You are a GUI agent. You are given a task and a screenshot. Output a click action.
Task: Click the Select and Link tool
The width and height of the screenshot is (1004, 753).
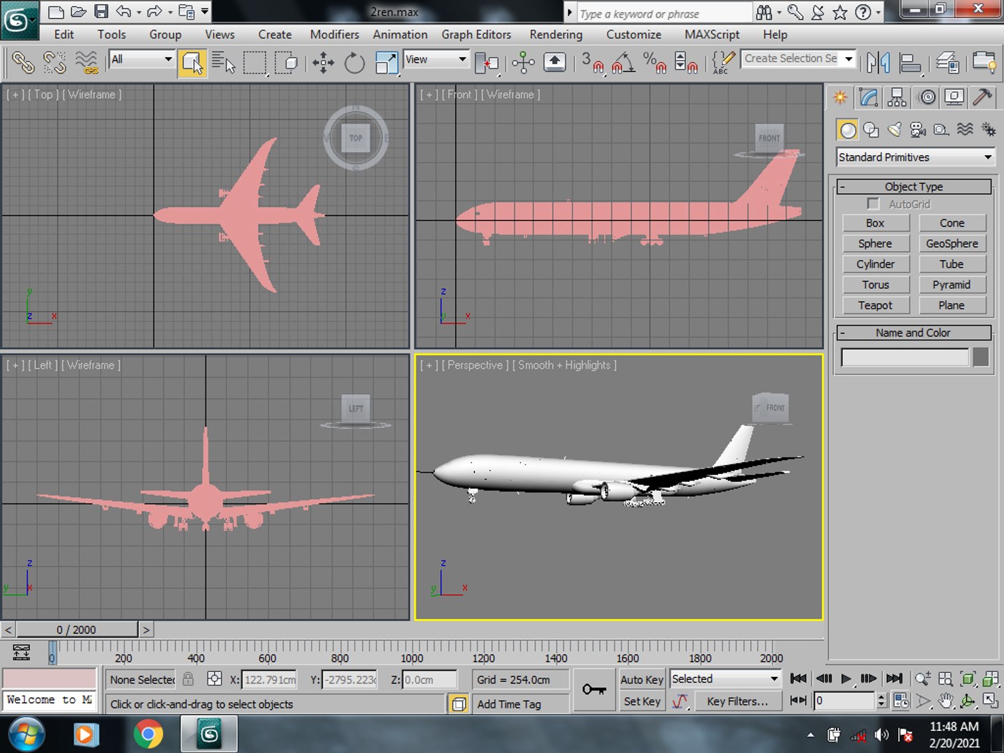coord(23,63)
